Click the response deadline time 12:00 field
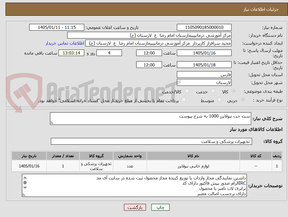 [x=149, y=53]
